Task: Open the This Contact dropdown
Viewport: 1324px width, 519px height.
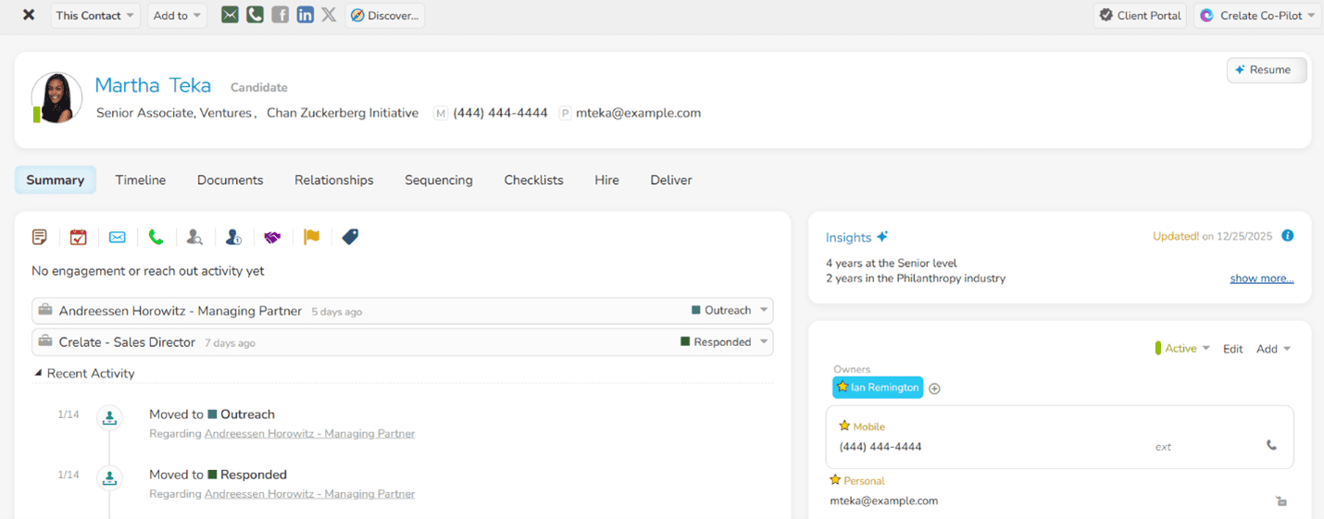Action: [95, 15]
